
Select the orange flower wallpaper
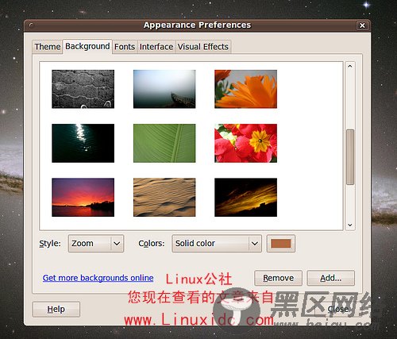[245, 89]
